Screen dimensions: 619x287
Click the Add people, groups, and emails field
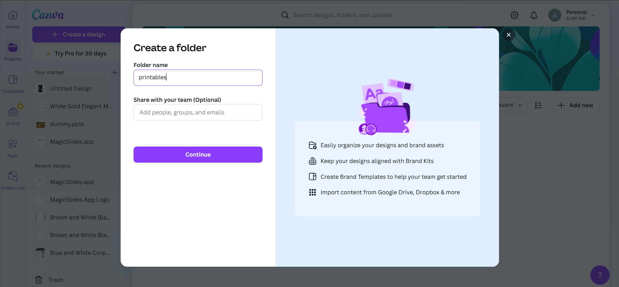tap(198, 112)
